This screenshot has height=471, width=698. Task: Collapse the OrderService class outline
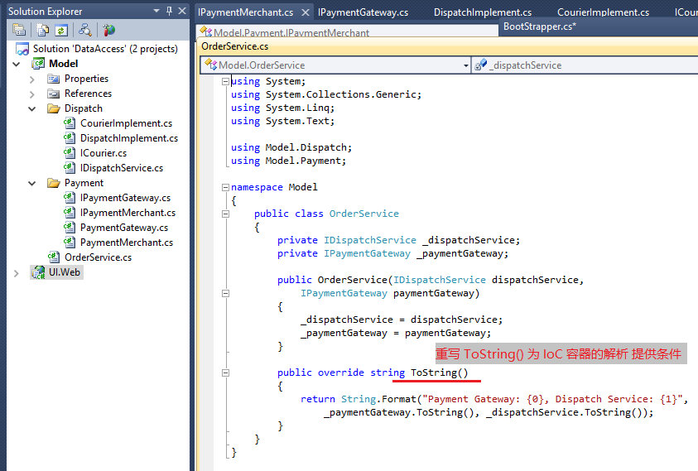226,214
